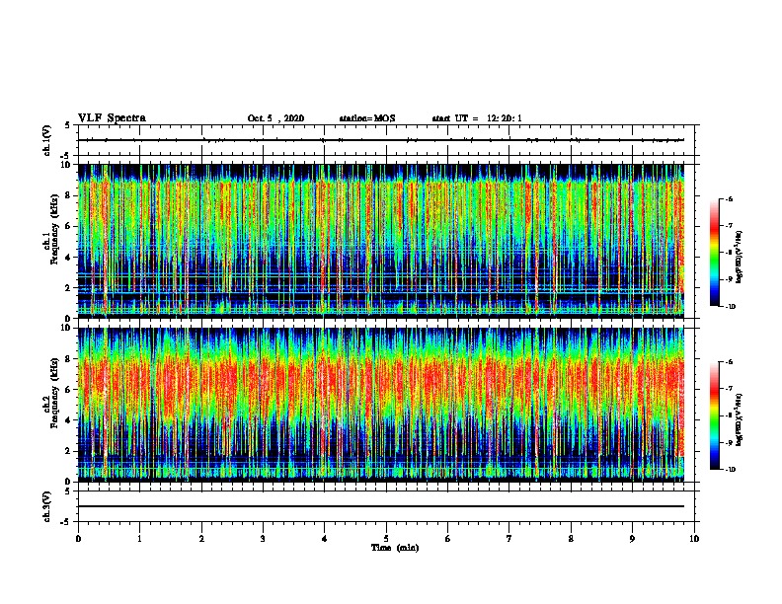Click the ch.2 "Frequency (kHz)" axis label
The width and height of the screenshot is (782, 604).
click(x=55, y=393)
